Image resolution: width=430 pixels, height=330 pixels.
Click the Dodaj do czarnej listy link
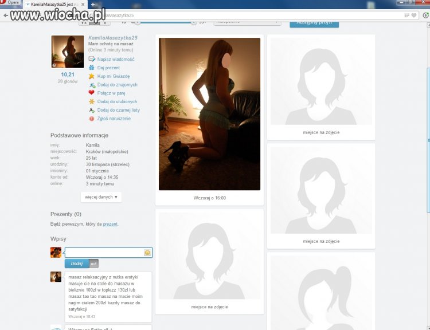[119, 110]
